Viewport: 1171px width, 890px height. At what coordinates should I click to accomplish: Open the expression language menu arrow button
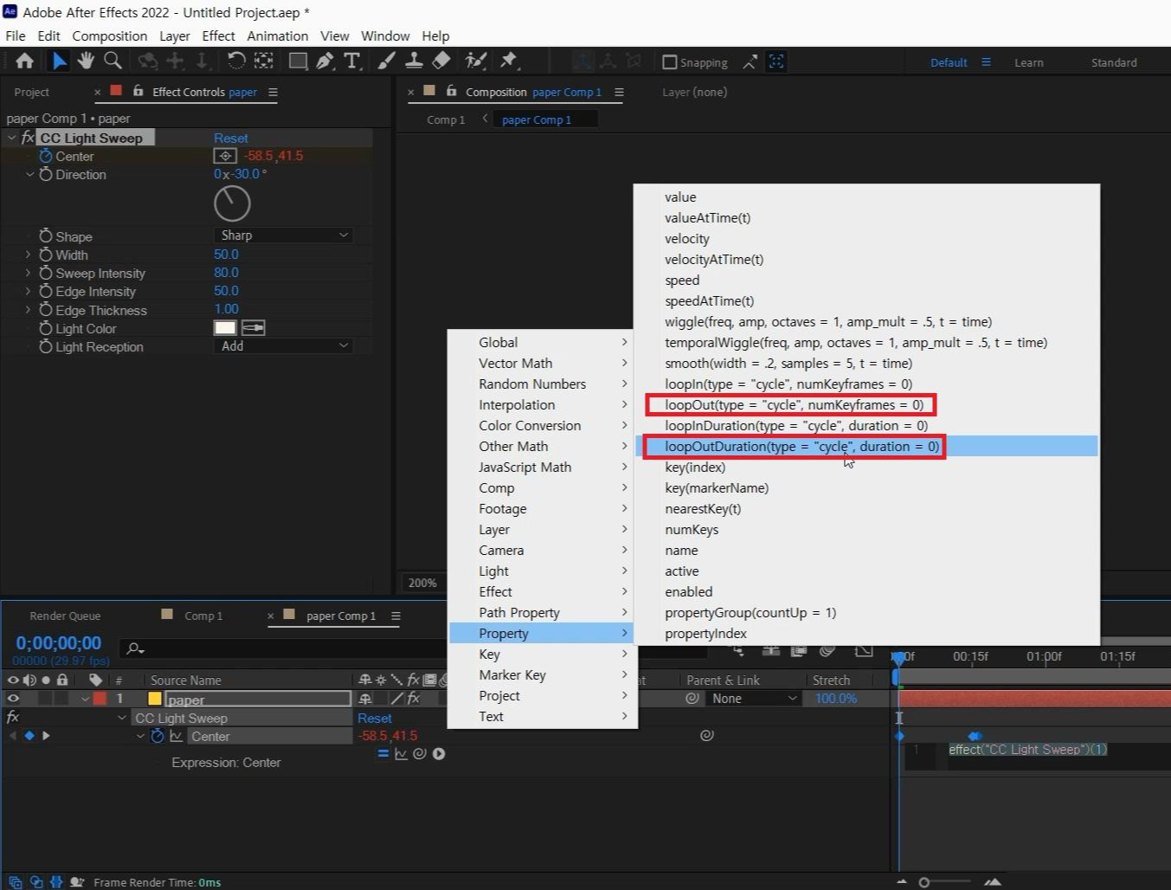439,754
